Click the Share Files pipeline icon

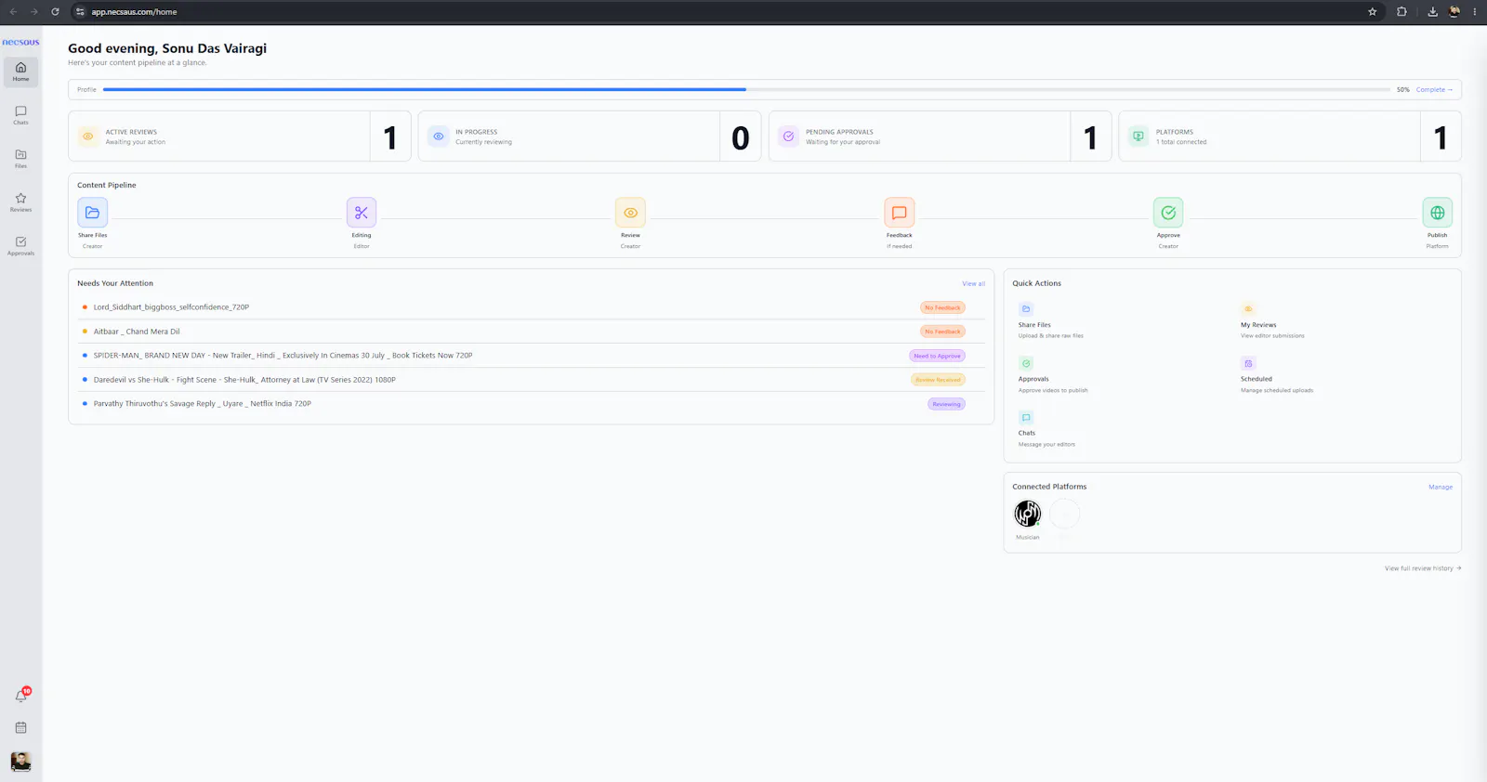point(92,213)
